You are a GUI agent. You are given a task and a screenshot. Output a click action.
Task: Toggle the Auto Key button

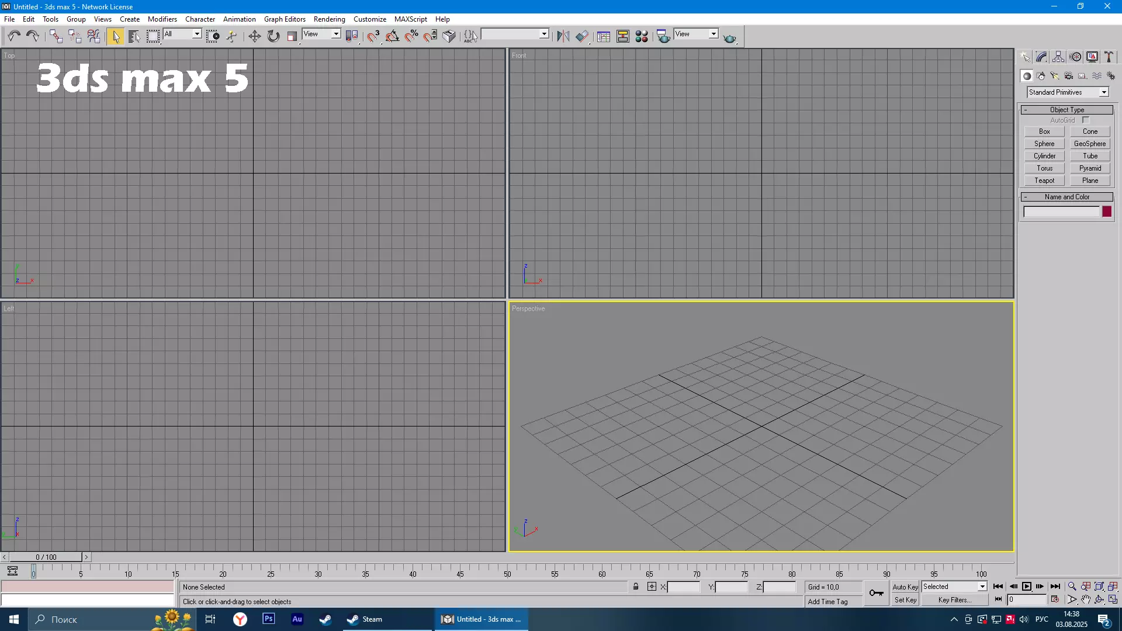coord(905,587)
